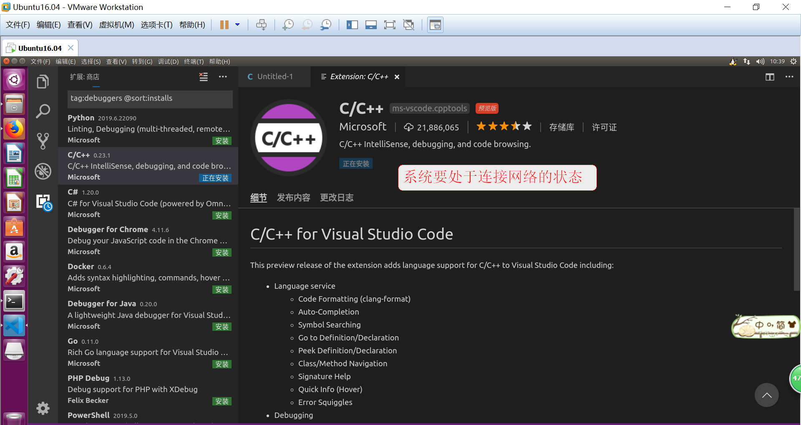
Task: Open the Explorer icon in the activity bar
Action: [43, 82]
